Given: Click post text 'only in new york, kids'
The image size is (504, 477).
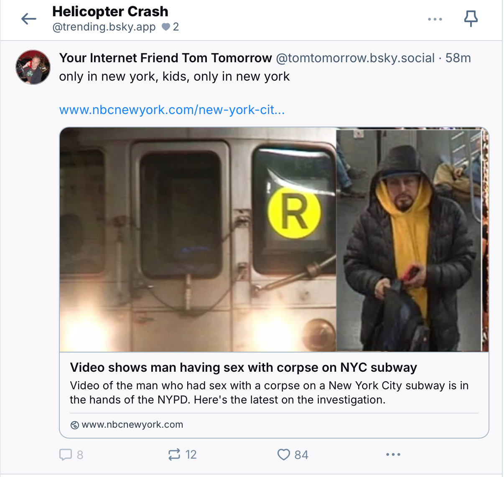Looking at the screenshot, I should pyautogui.click(x=174, y=76).
